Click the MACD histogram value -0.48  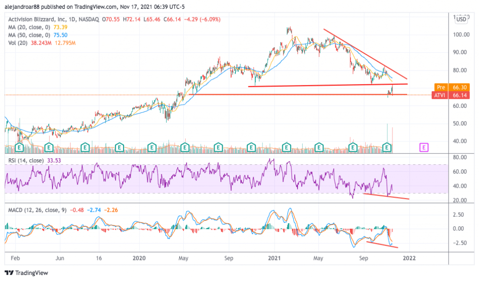point(77,210)
